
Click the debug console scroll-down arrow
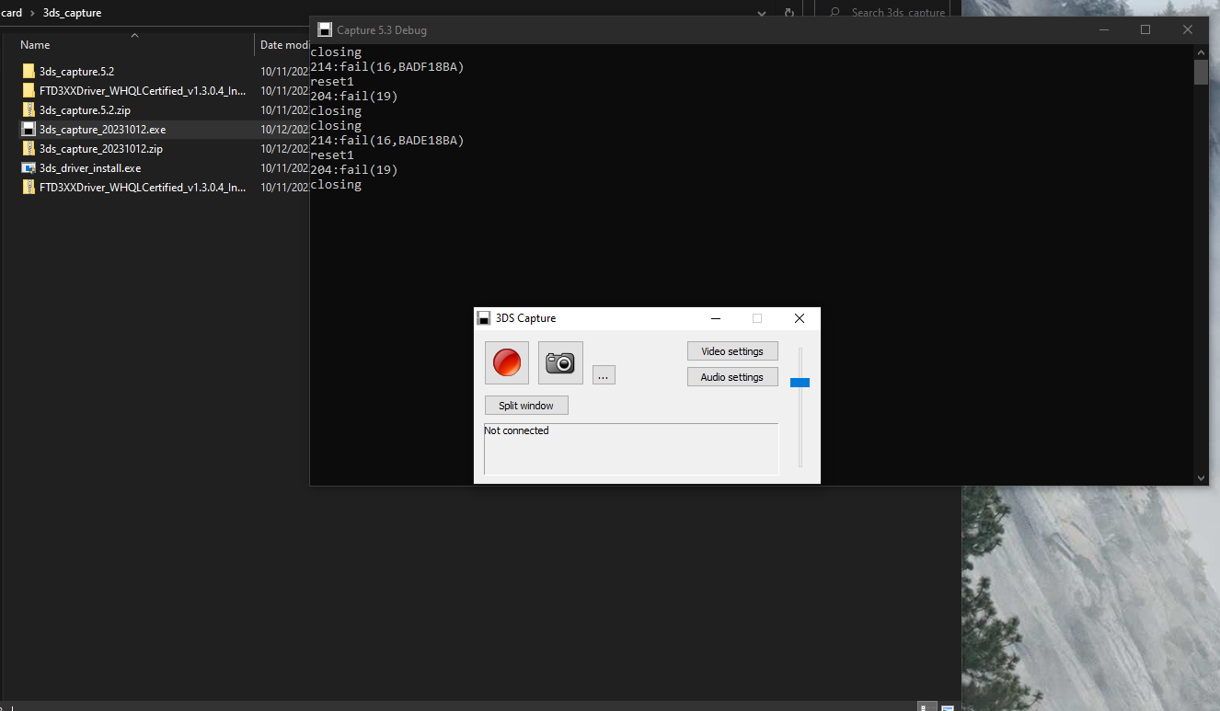[1201, 477]
